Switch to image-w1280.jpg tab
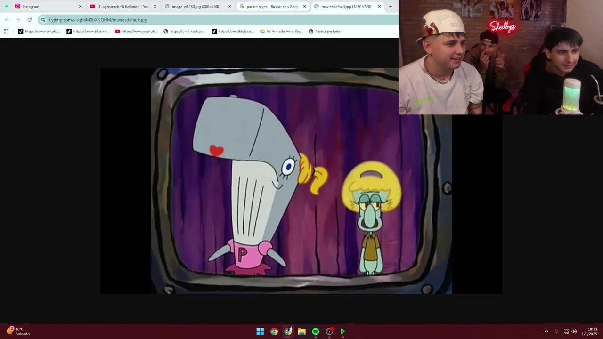 [x=198, y=7]
